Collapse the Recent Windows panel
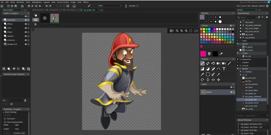271x135 pixels. tap(267, 120)
